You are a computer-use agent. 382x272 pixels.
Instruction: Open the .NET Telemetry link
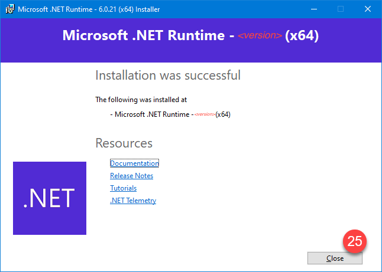tap(133, 201)
